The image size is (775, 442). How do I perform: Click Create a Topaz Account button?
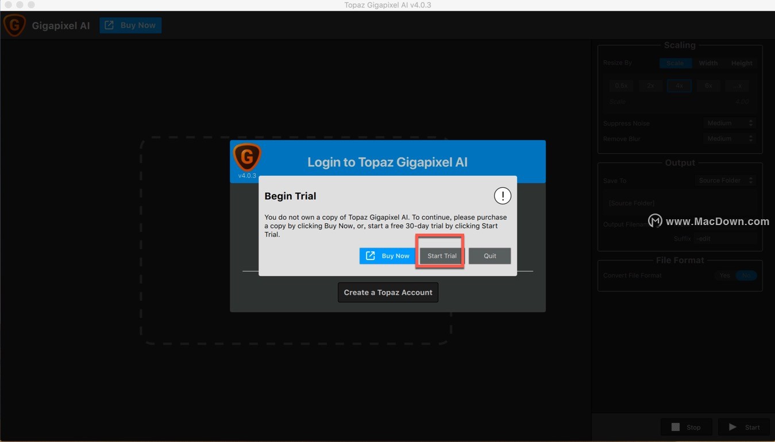[388, 292]
